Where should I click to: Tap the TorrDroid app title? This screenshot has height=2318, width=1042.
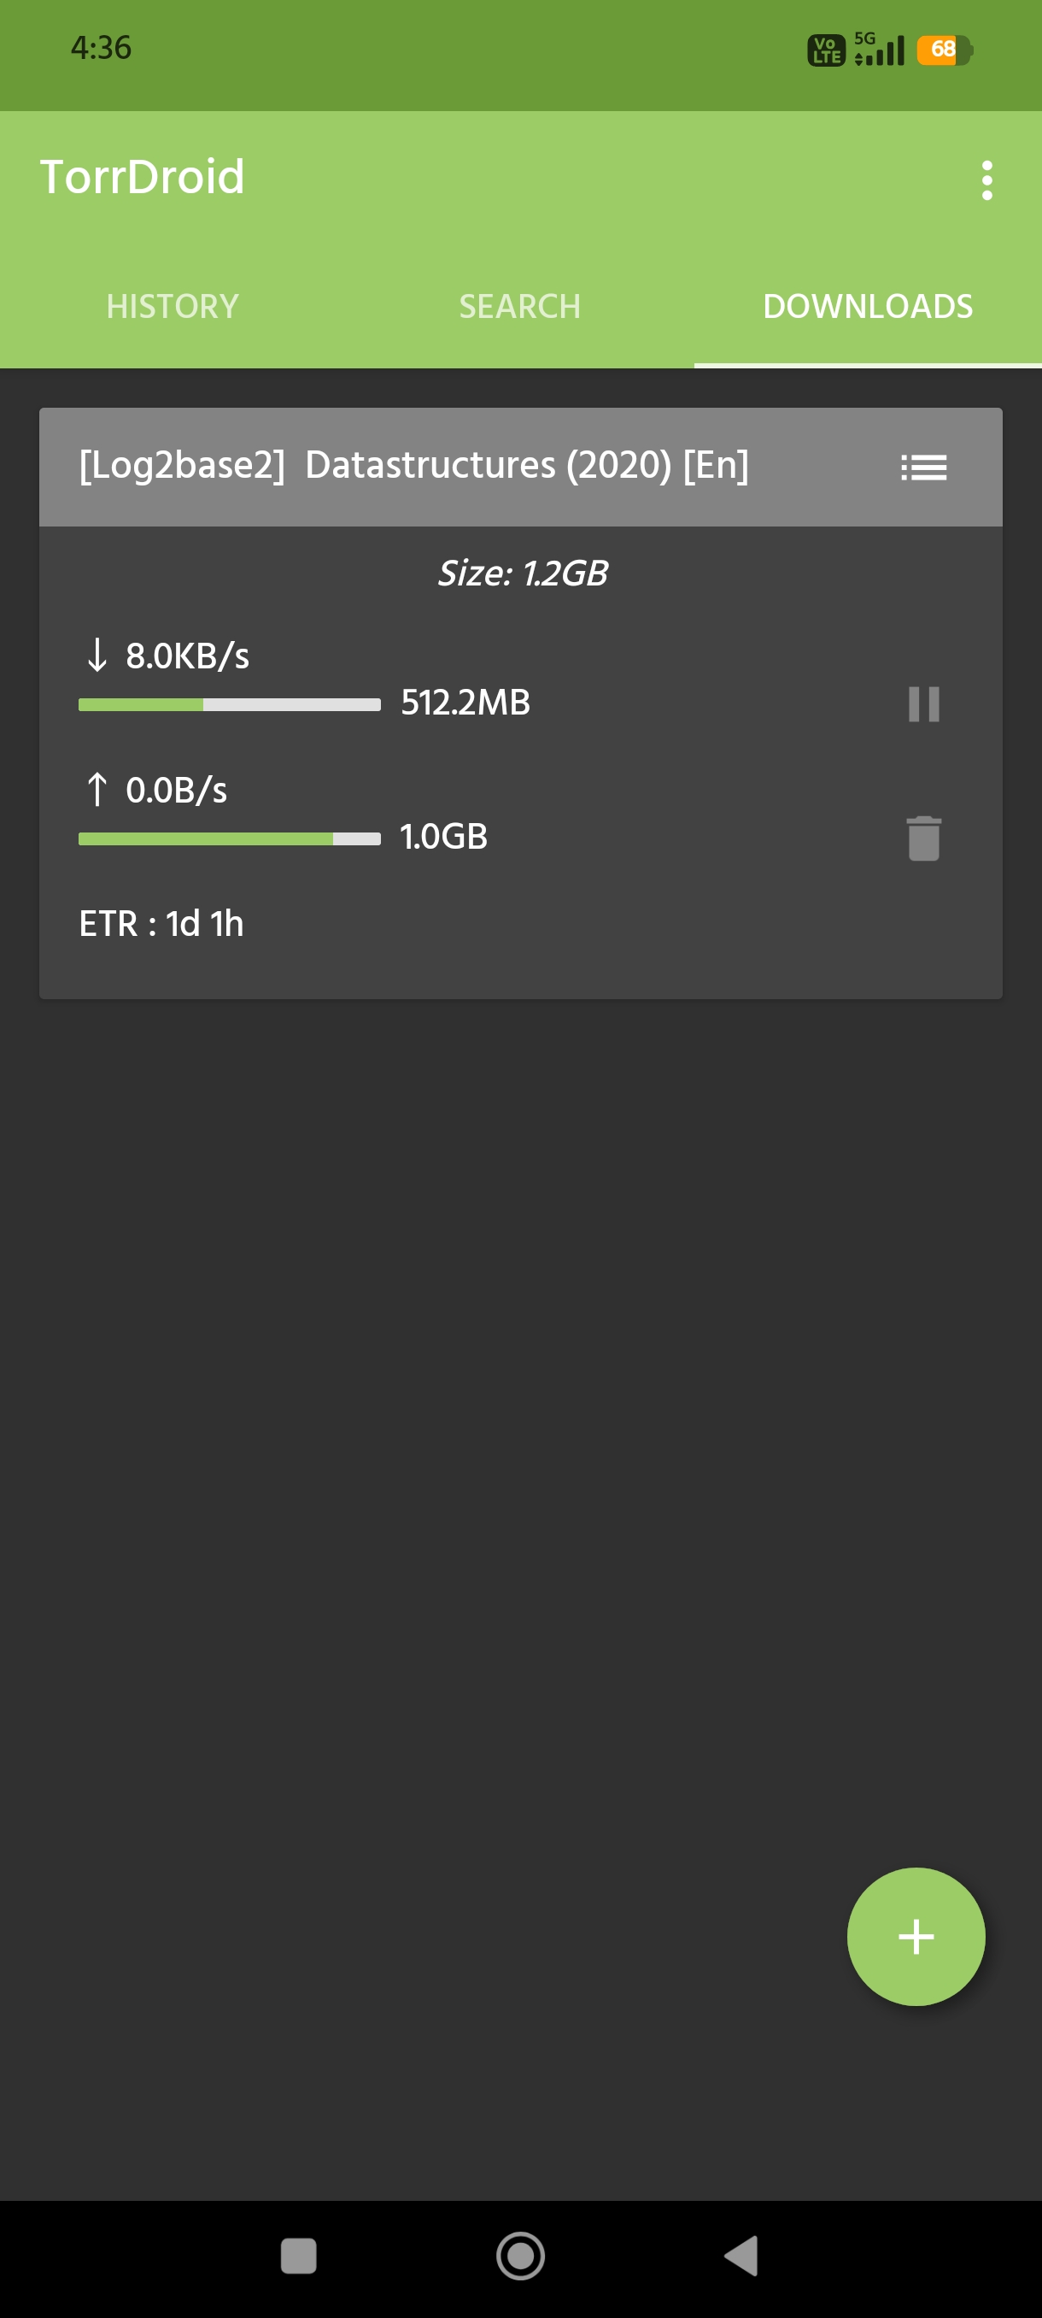(x=142, y=176)
